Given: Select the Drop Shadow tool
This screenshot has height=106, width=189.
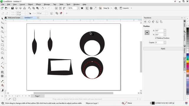Looking at the screenshot, I should 2,72.
